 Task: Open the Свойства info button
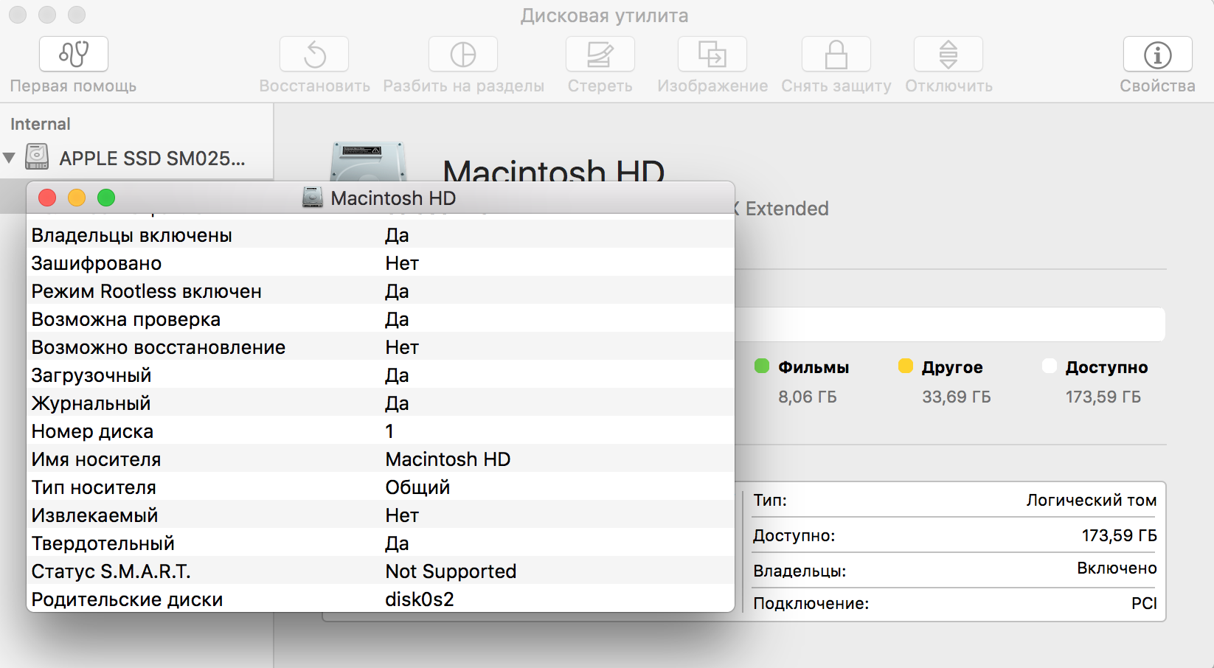1158,55
